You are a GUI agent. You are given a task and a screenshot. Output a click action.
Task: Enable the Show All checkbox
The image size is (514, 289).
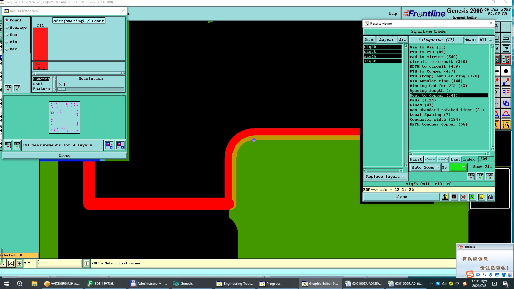click(x=471, y=167)
